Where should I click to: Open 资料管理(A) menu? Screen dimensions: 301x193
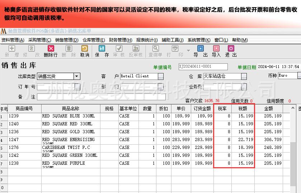point(13,40)
